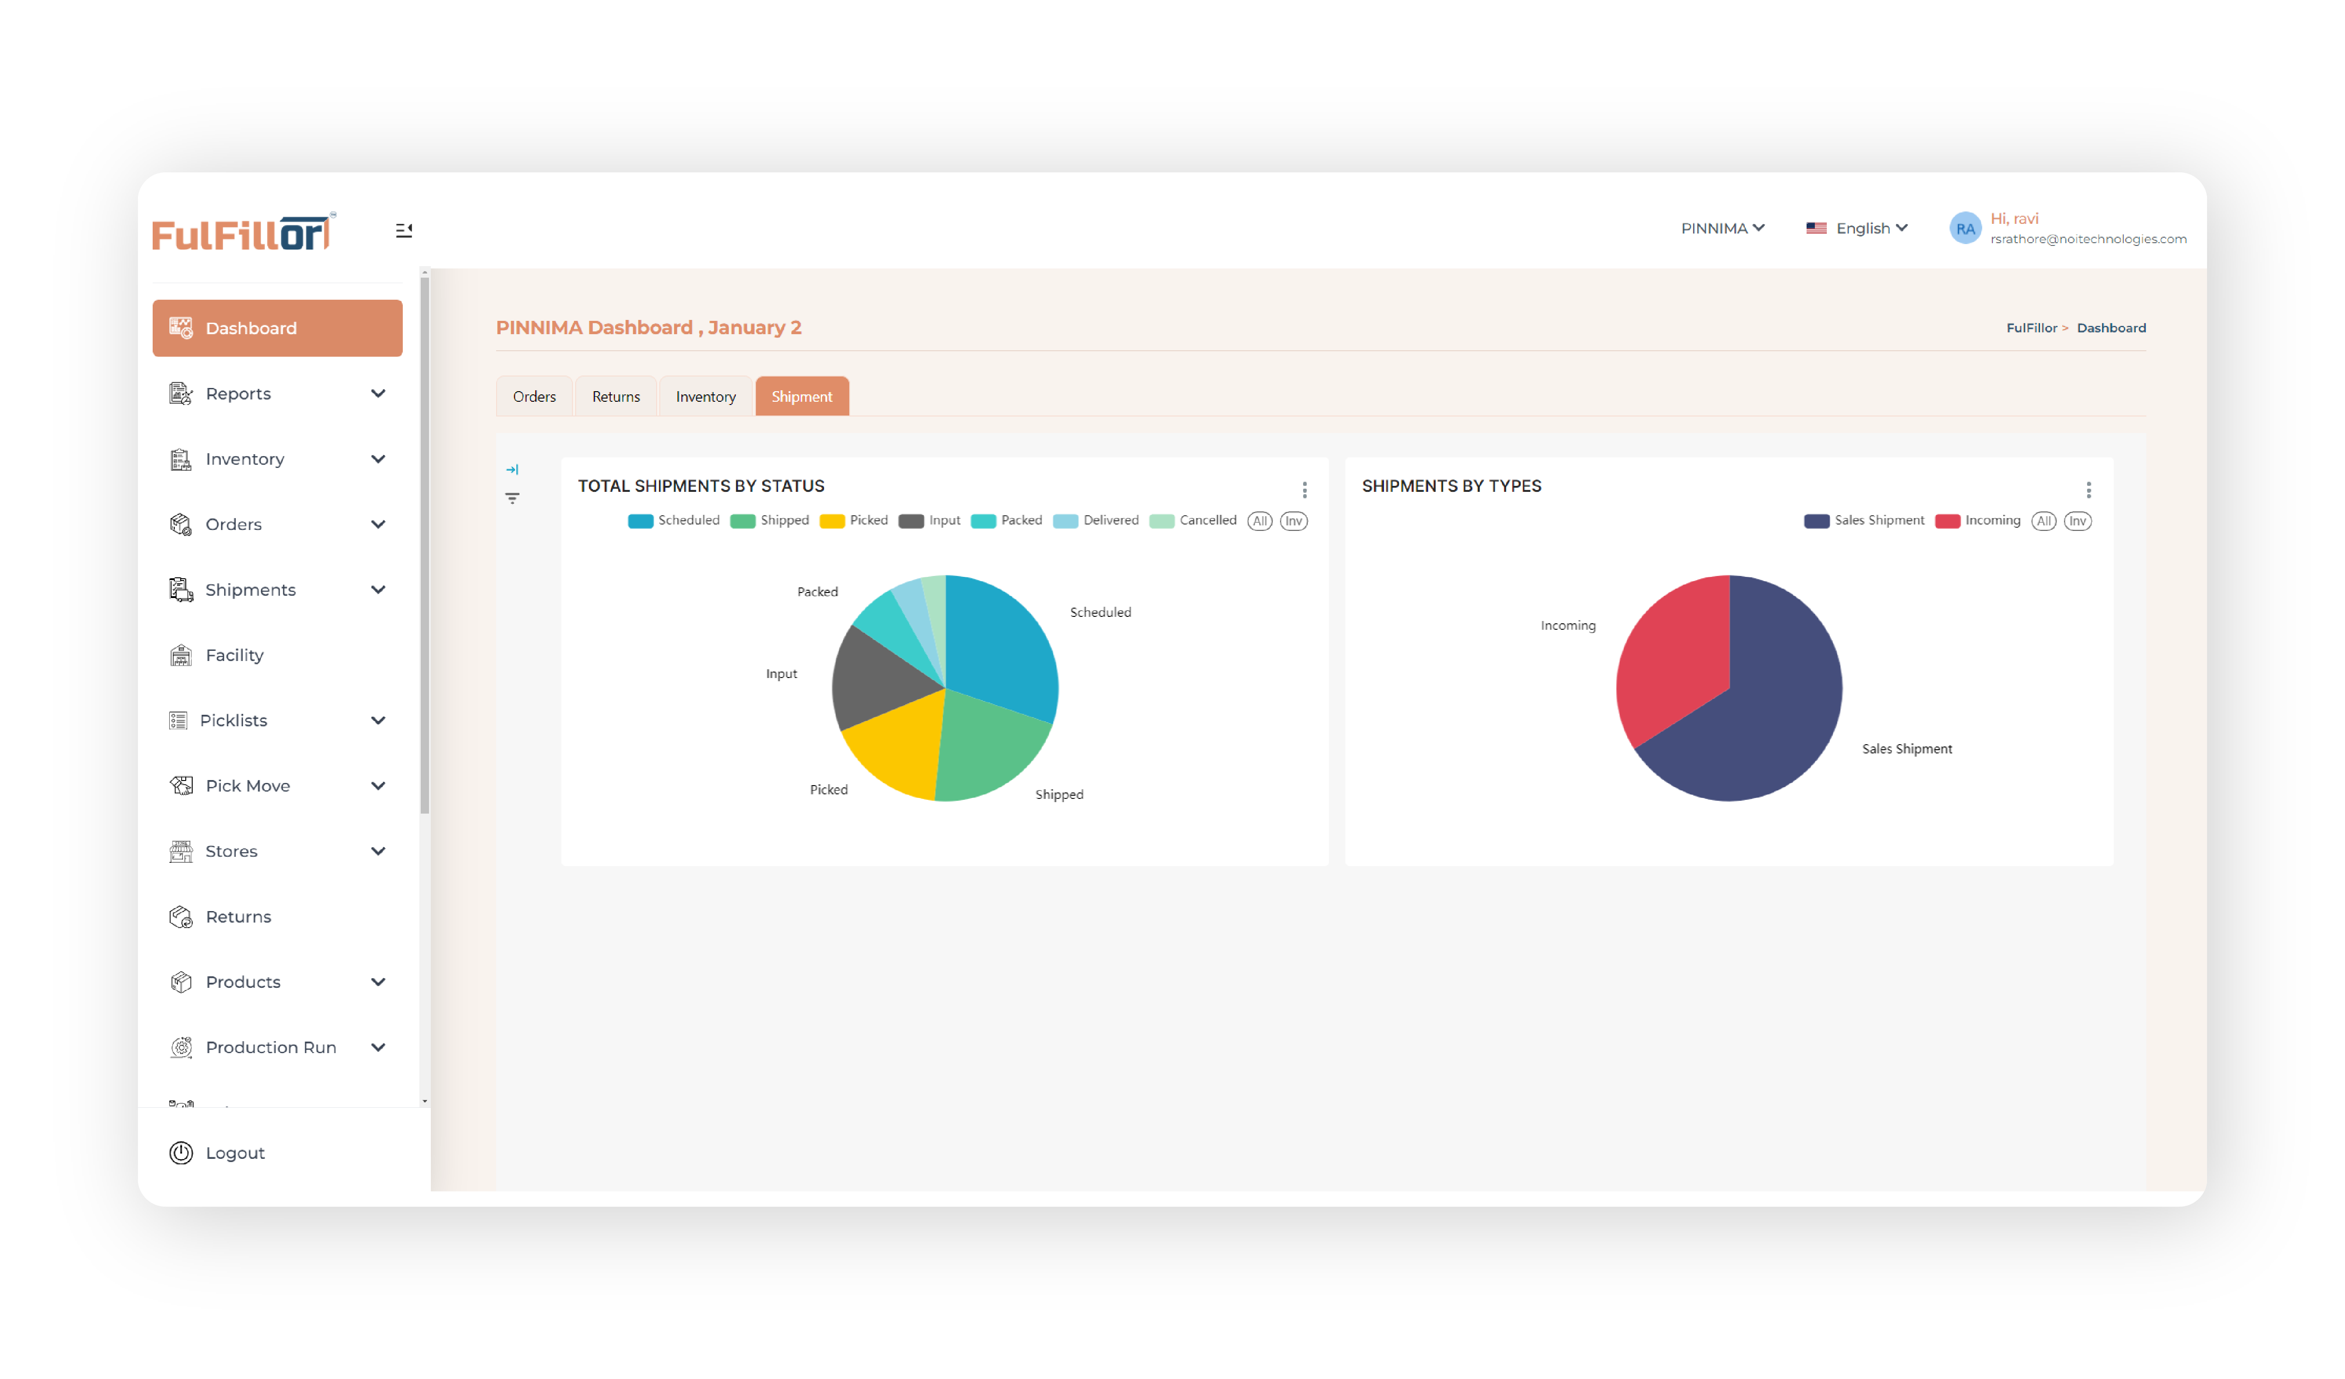Open the Facility sidebar item
2345x1379 pixels.
277,655
